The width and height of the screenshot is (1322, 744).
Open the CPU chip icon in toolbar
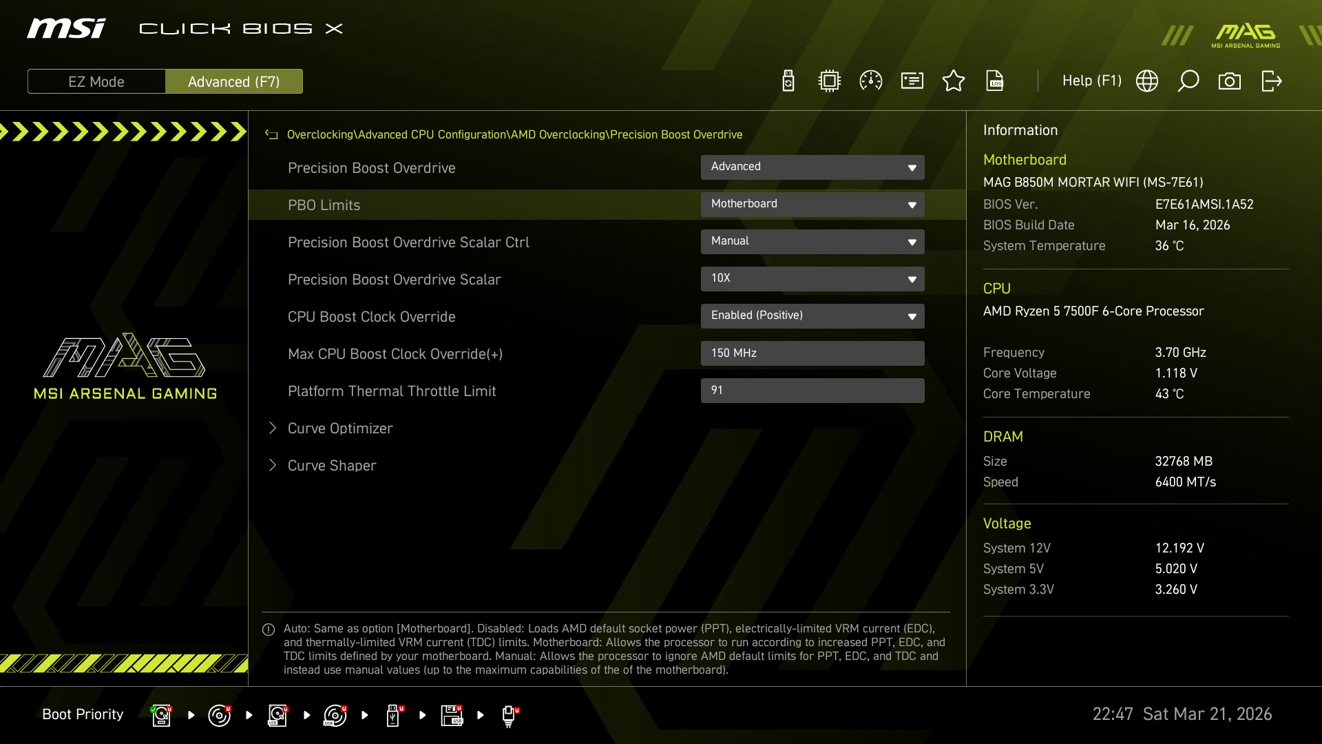[830, 81]
